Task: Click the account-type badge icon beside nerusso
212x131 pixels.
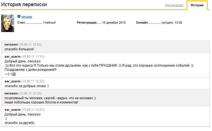Action: pos(19,17)
